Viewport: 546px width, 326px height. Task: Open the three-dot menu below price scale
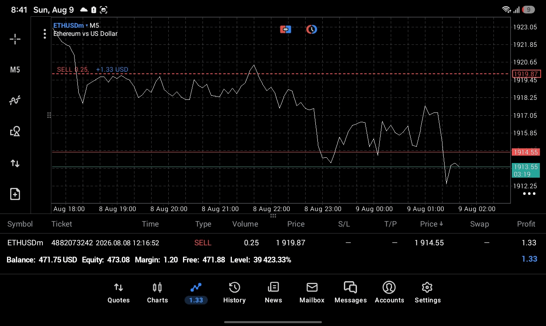click(529, 194)
